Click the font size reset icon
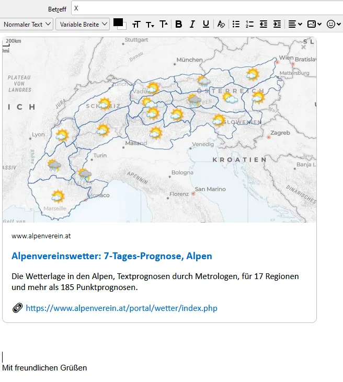The width and height of the screenshot is (343, 382). point(136,24)
